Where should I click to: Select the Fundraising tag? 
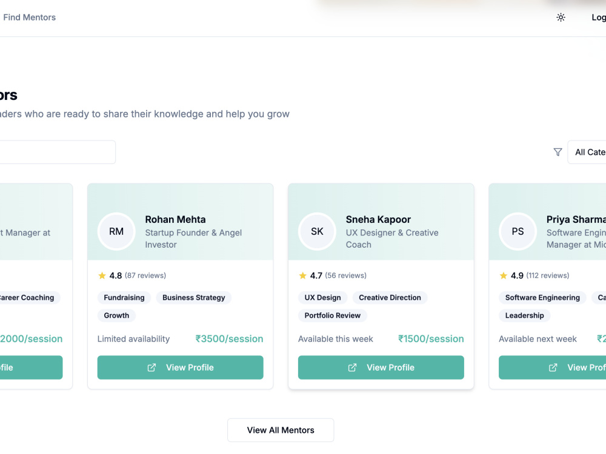124,298
